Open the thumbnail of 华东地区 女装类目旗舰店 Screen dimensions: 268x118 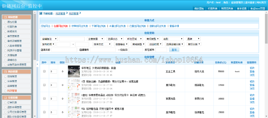coord(74,72)
